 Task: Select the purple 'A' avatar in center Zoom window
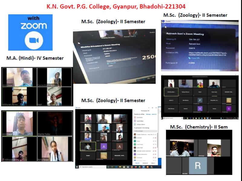pyautogui.click(x=104, y=146)
